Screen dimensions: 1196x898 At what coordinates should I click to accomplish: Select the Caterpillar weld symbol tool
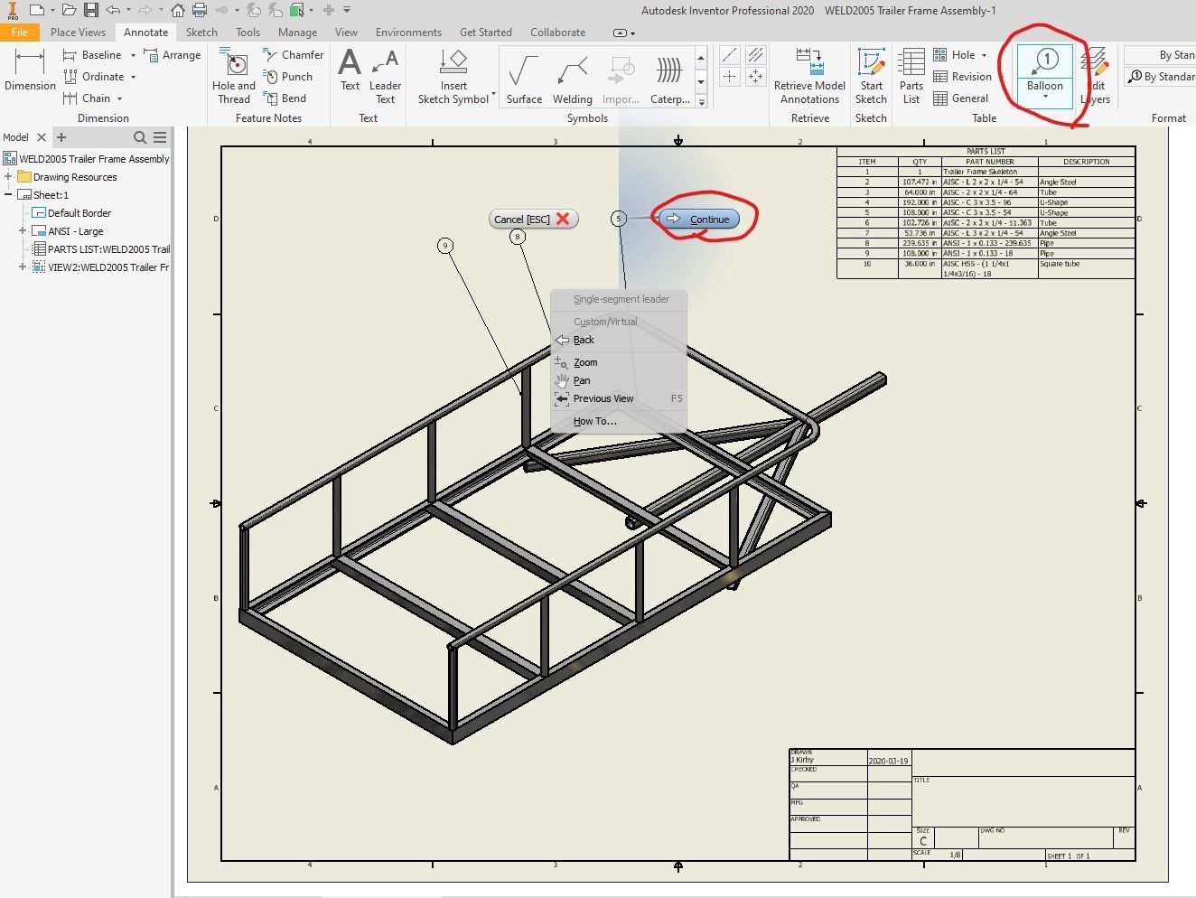pyautogui.click(x=669, y=77)
